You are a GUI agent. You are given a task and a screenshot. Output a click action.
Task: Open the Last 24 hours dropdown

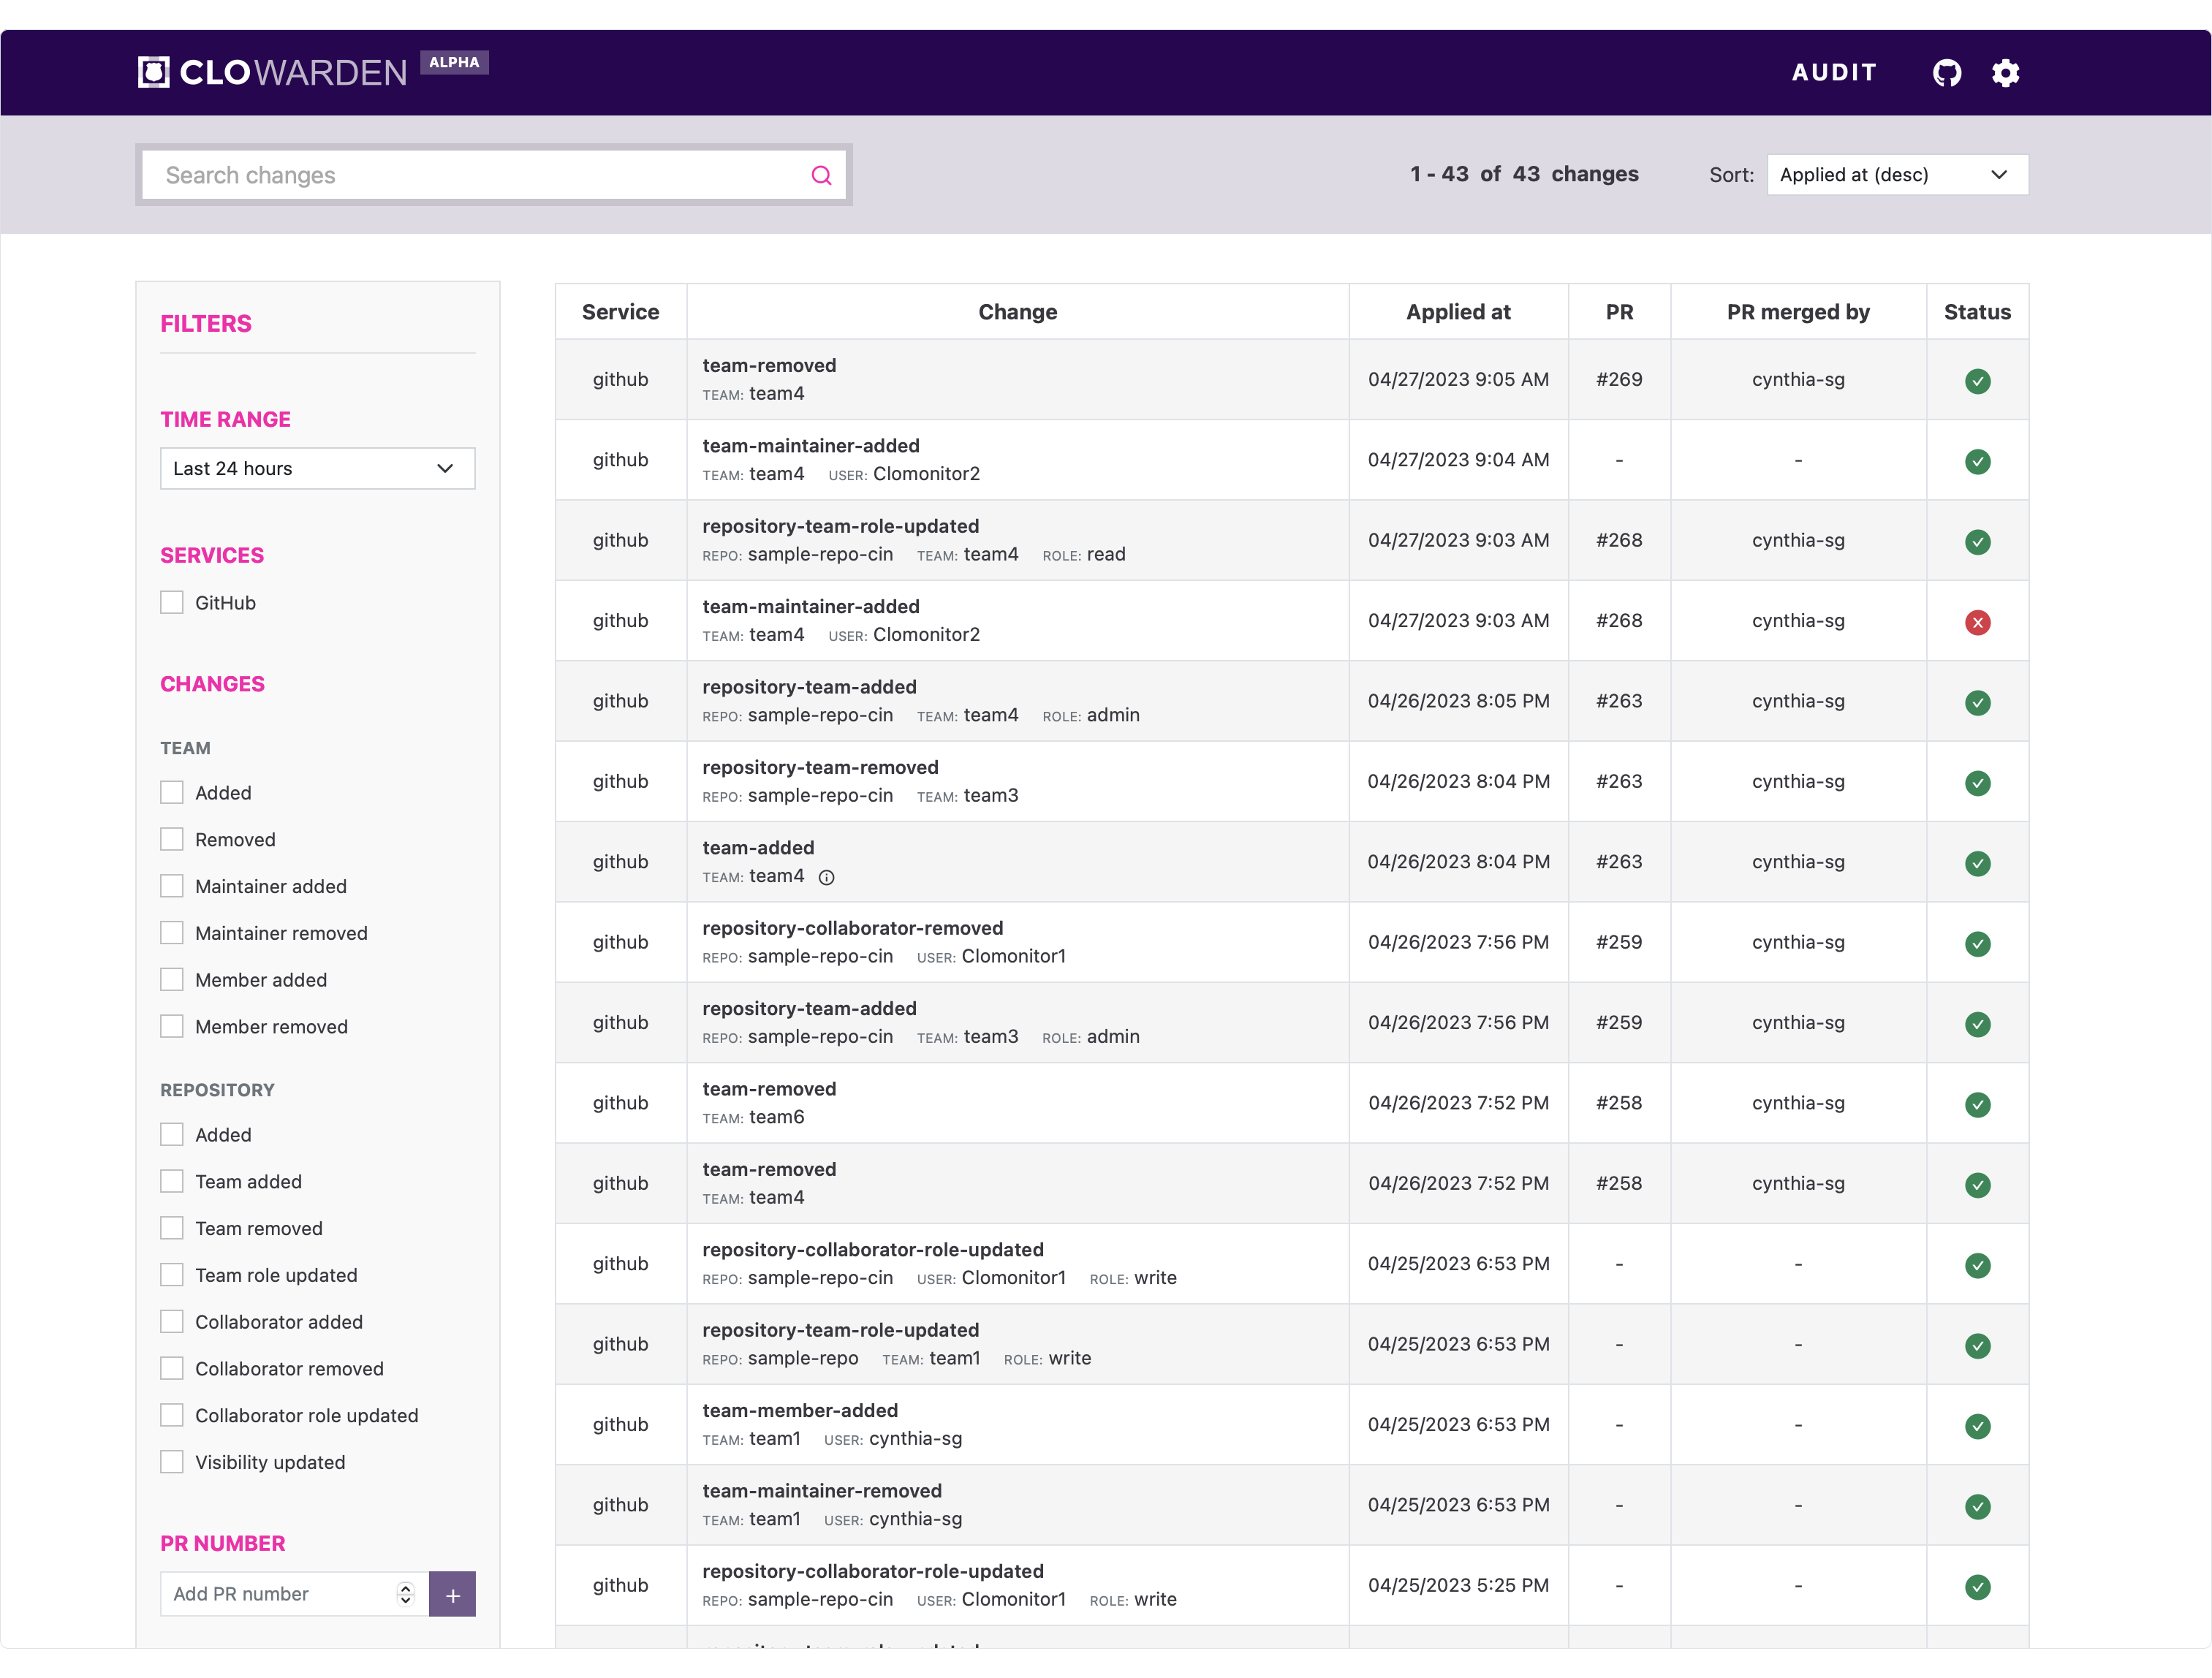pyautogui.click(x=317, y=469)
